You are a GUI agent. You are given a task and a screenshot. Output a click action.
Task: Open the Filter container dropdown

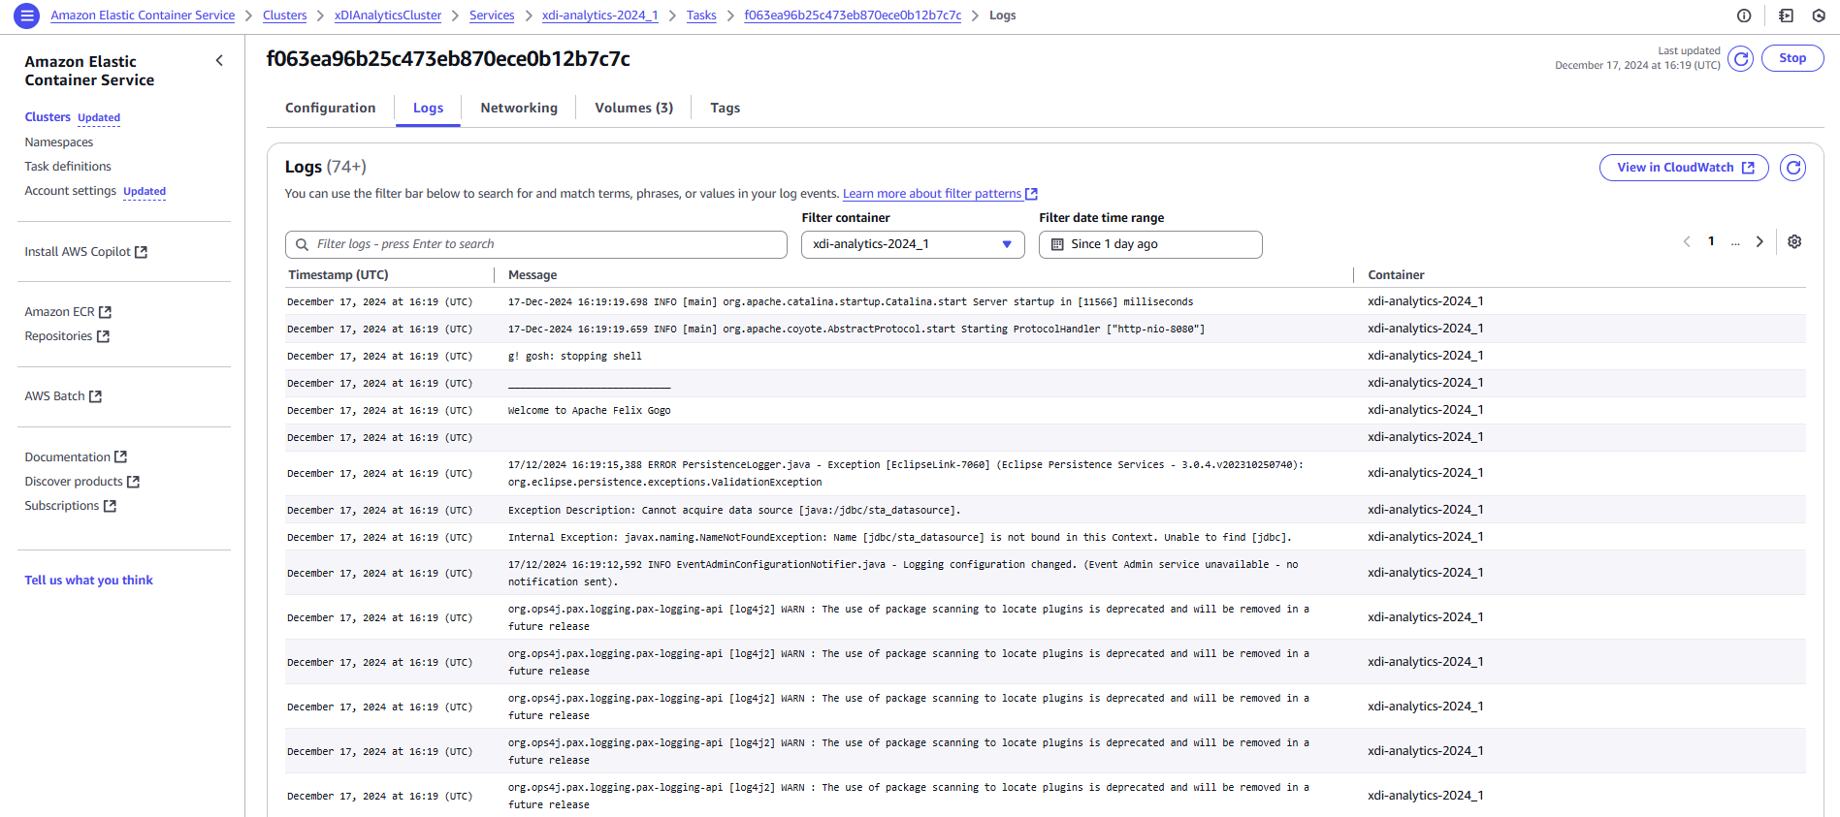click(x=913, y=244)
